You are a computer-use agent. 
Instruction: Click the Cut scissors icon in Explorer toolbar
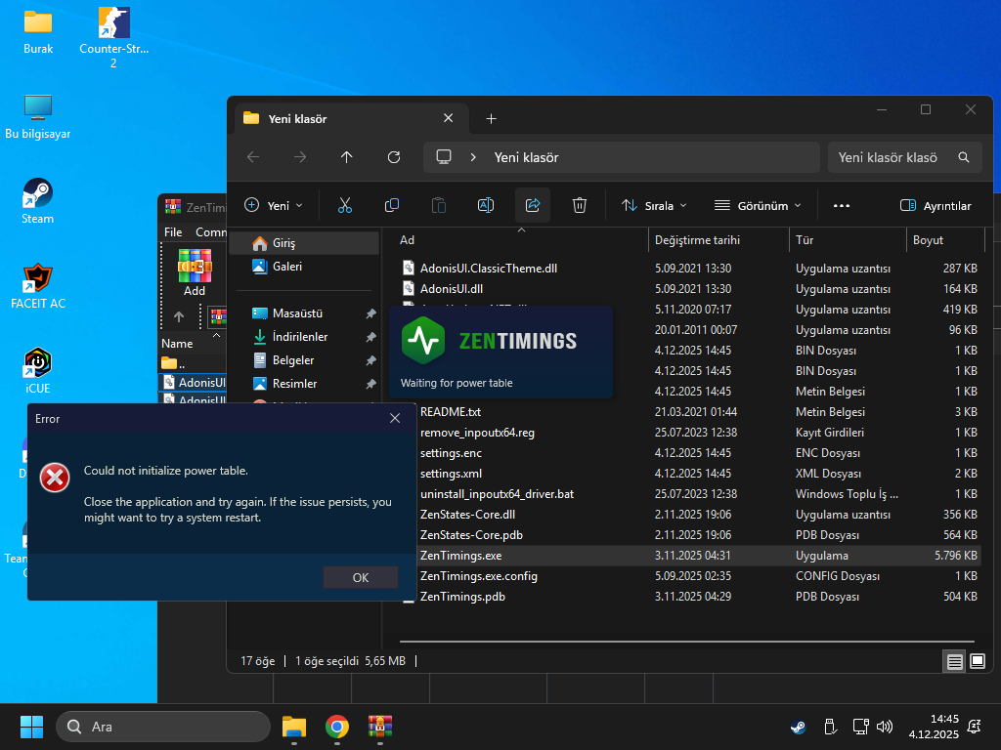point(345,205)
